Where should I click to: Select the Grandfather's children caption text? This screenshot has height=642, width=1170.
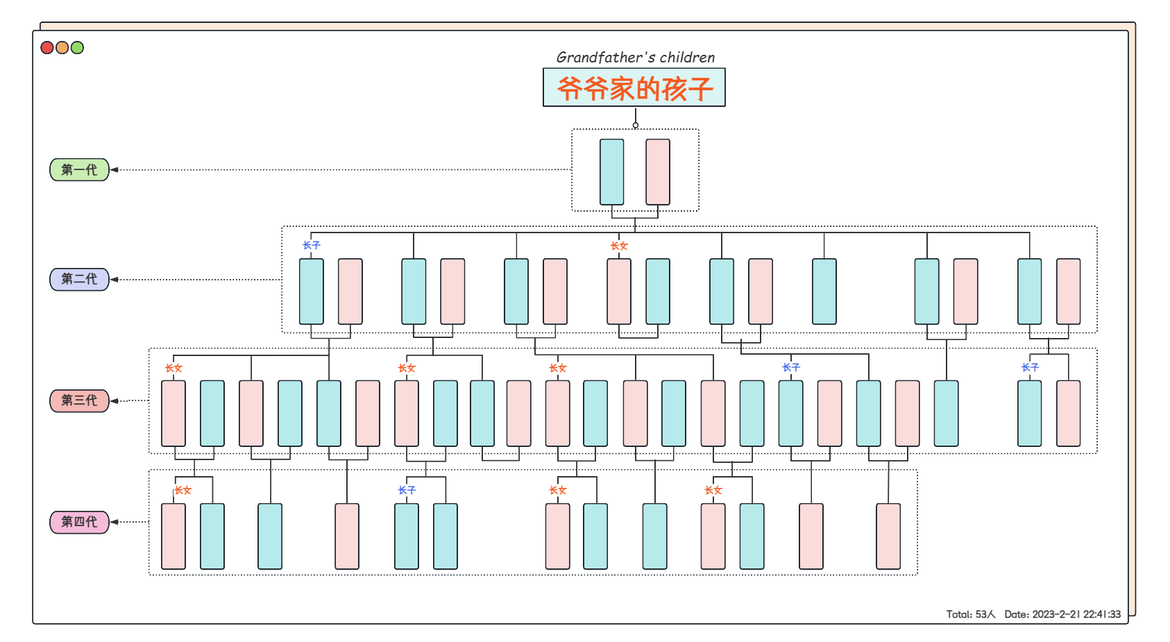click(x=635, y=58)
